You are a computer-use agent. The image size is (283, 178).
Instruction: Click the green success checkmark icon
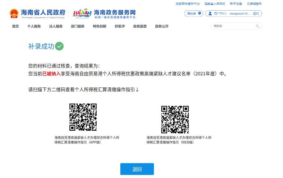tap(59, 46)
